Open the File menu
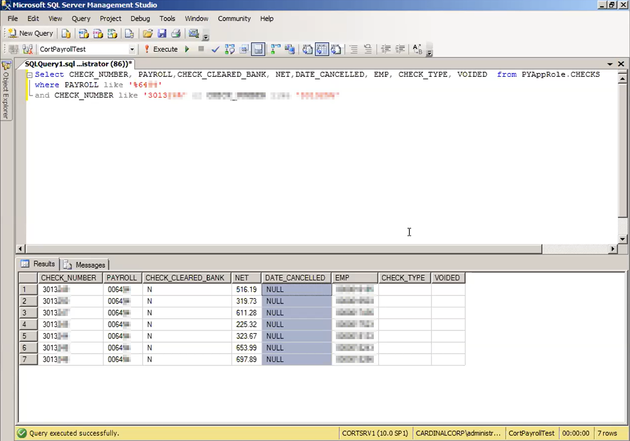 pos(13,18)
